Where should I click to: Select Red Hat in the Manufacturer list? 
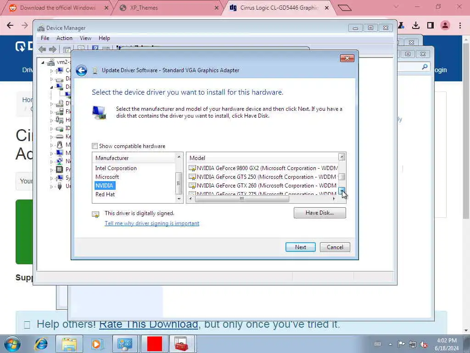(105, 194)
